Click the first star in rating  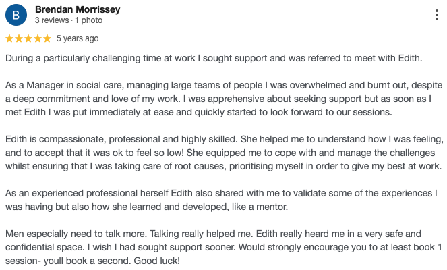9,38
